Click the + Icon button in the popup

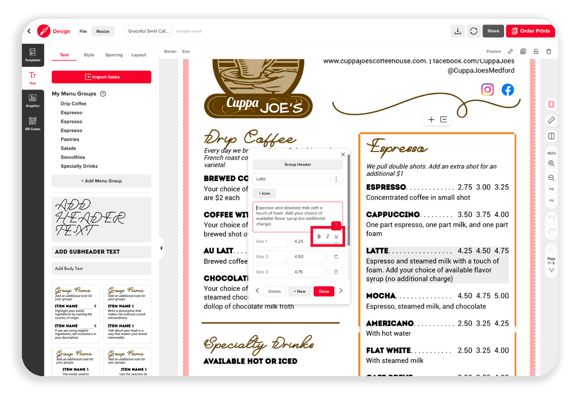(265, 193)
